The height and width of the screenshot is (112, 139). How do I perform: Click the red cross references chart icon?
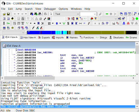pyautogui.click(x=128, y=23)
